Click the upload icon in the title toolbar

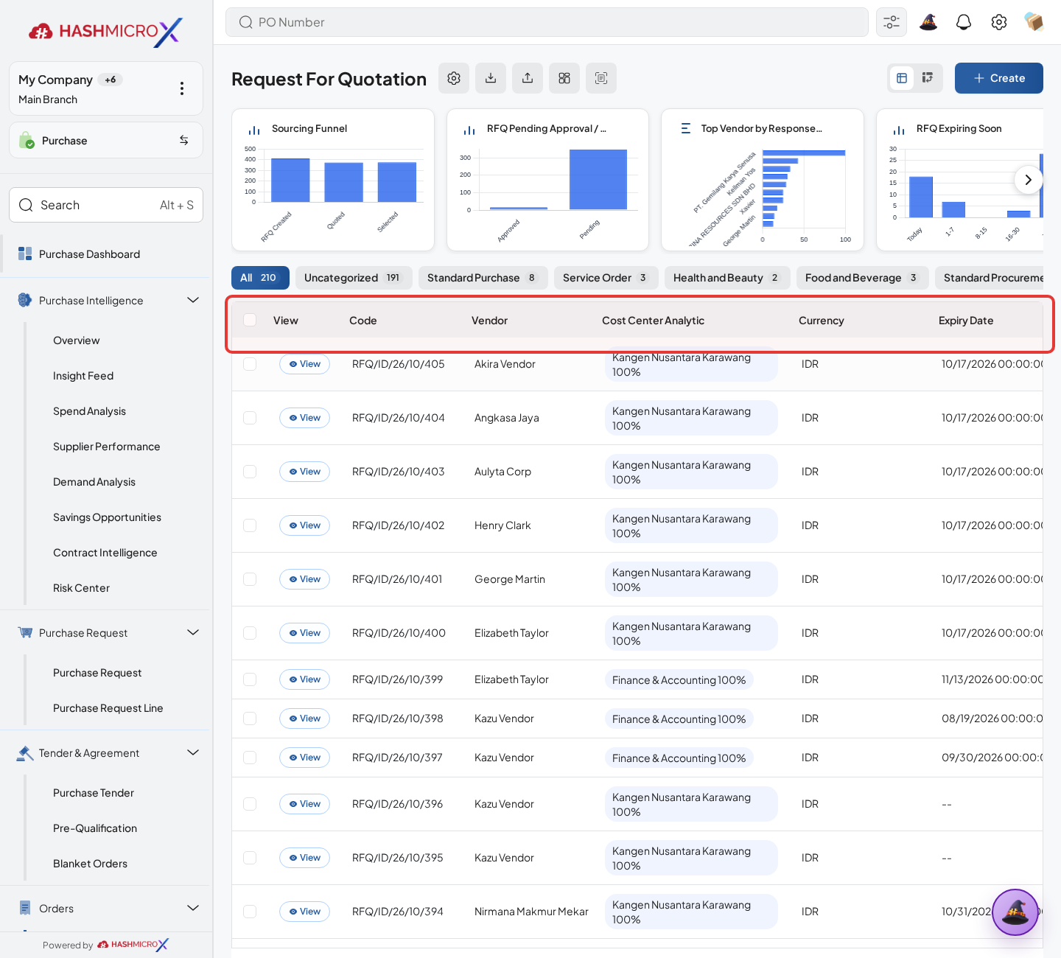[x=528, y=78]
